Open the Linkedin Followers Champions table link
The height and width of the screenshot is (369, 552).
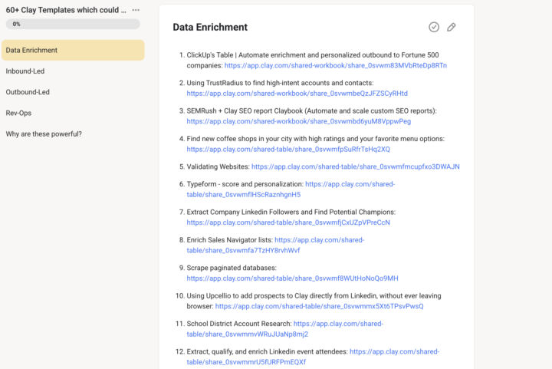point(288,222)
